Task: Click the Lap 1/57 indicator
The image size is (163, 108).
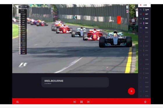Action: [x=24, y=7]
